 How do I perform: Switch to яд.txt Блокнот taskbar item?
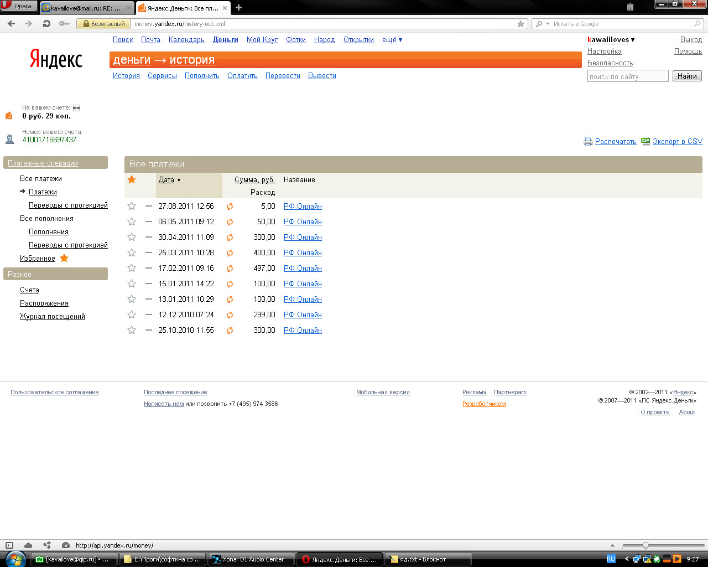(428, 559)
